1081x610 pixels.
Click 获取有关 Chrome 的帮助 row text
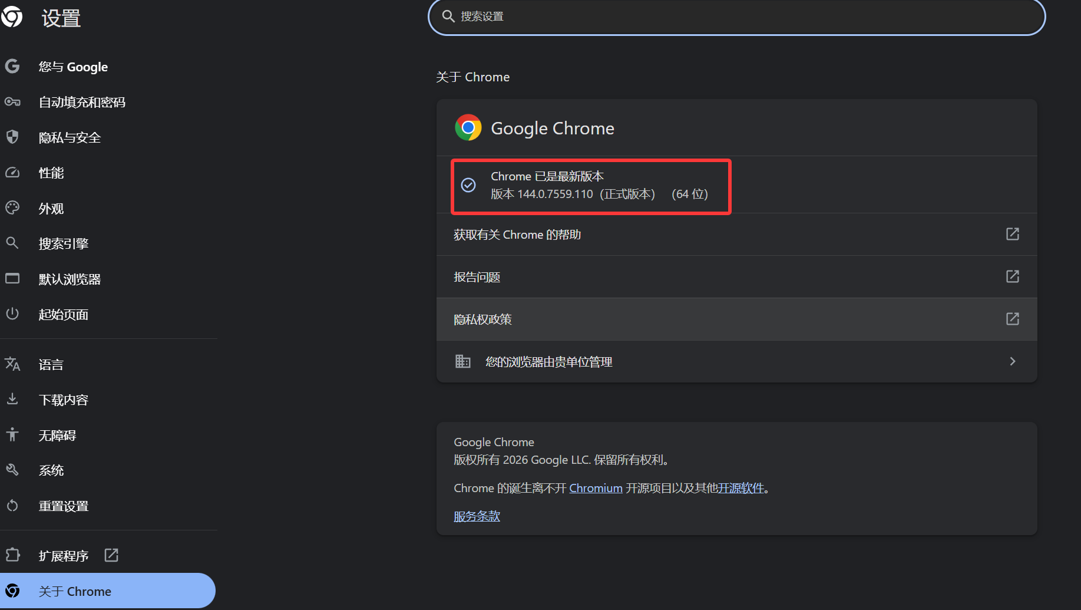(517, 235)
